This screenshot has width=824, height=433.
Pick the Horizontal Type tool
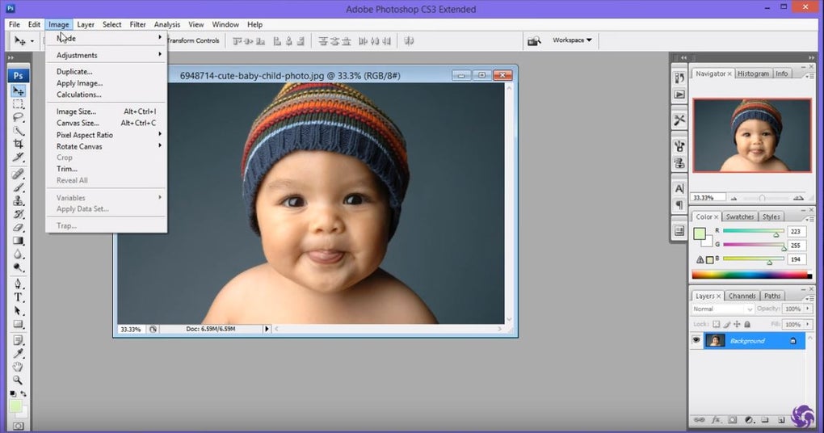tap(18, 297)
